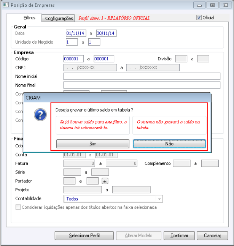
Task: Click the Cancelar button
Action: (x=212, y=235)
